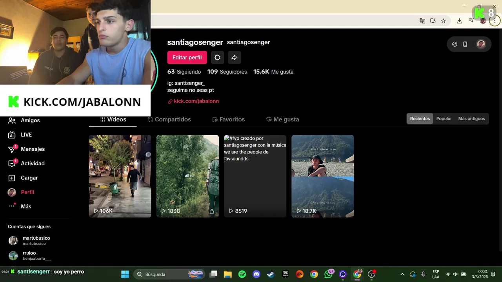Screen dimensions: 502x282
Task: Click Cargar to upload a video
Action: (x=24, y=178)
